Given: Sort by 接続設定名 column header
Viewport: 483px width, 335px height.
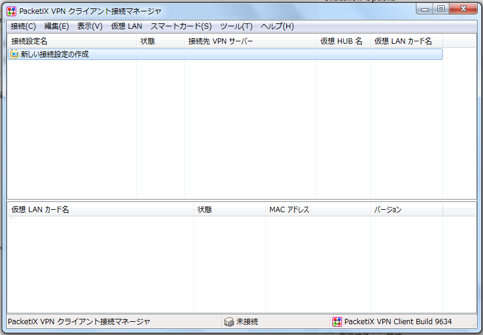Looking at the screenshot, I should (x=72, y=41).
